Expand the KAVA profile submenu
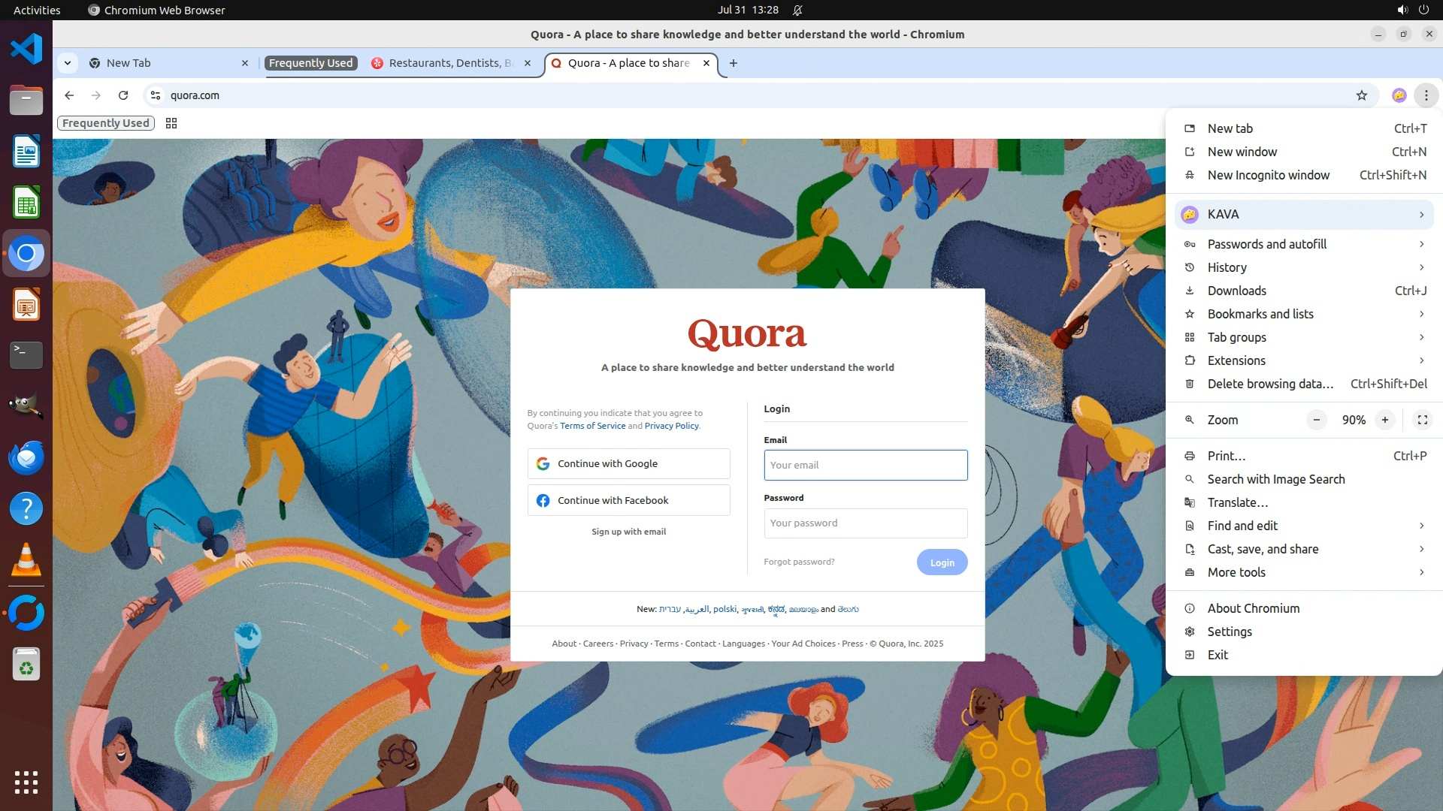Viewport: 1443px width, 811px height. click(x=1304, y=215)
